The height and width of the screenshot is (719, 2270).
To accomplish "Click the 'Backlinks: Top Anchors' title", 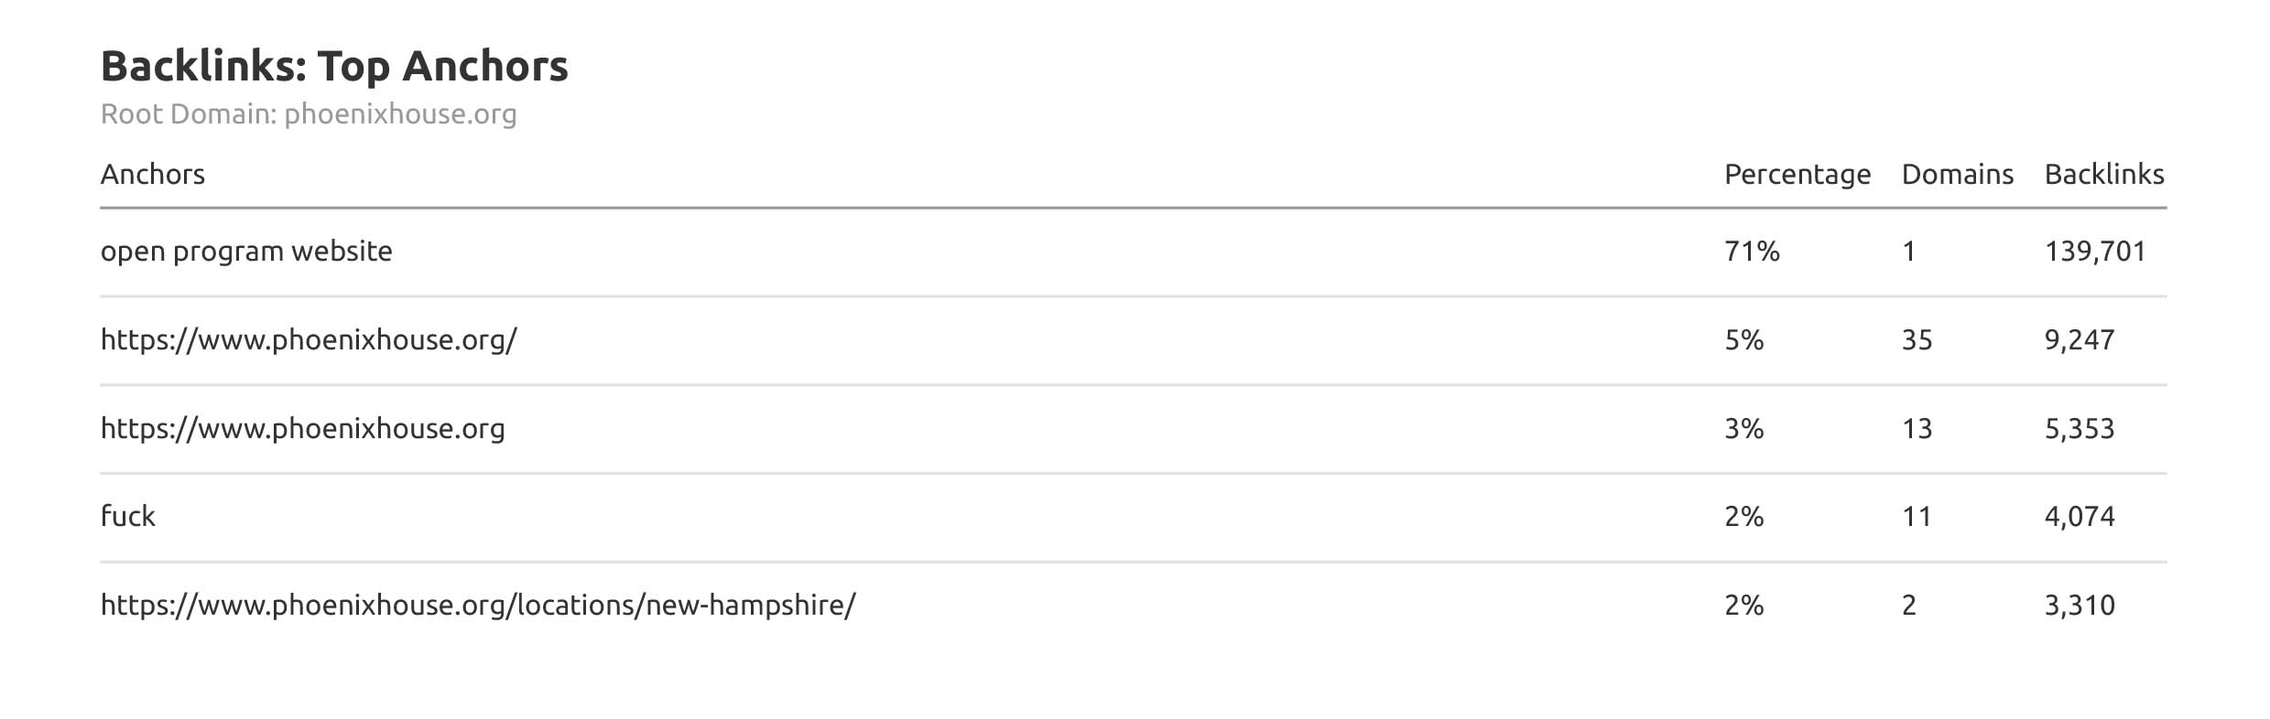I will click(x=334, y=67).
